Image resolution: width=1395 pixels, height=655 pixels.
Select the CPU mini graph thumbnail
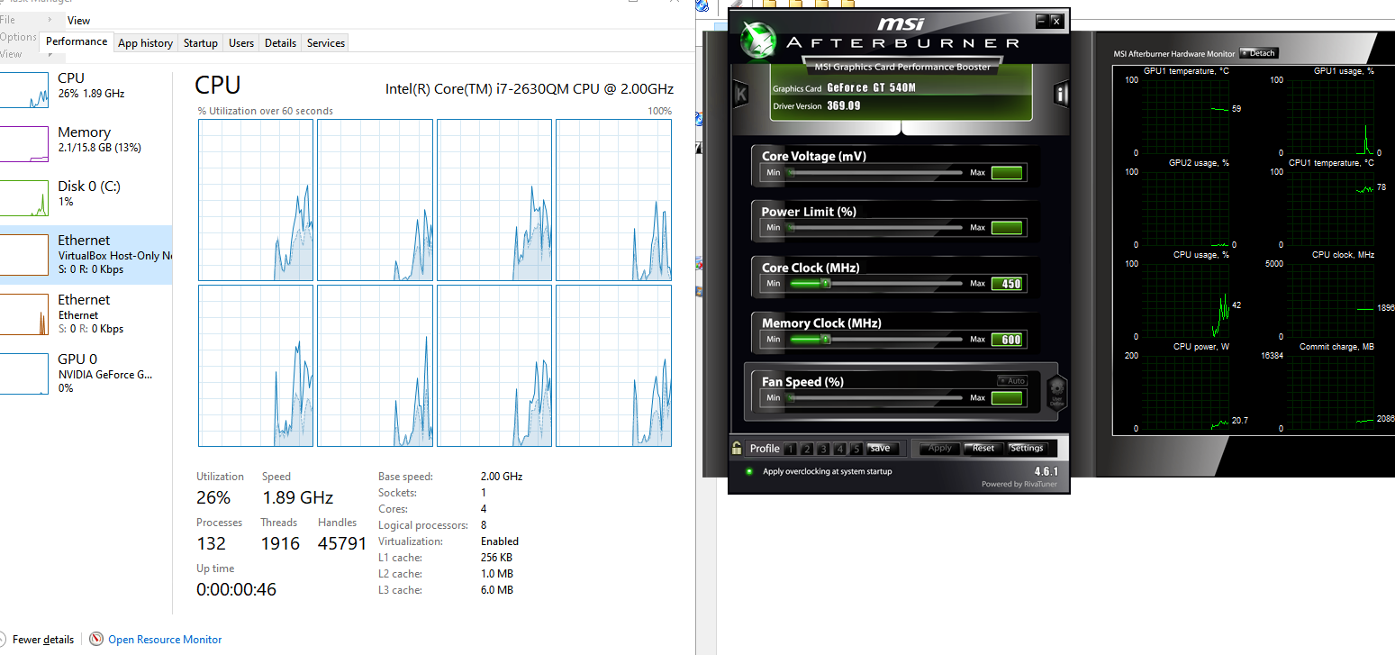point(24,91)
